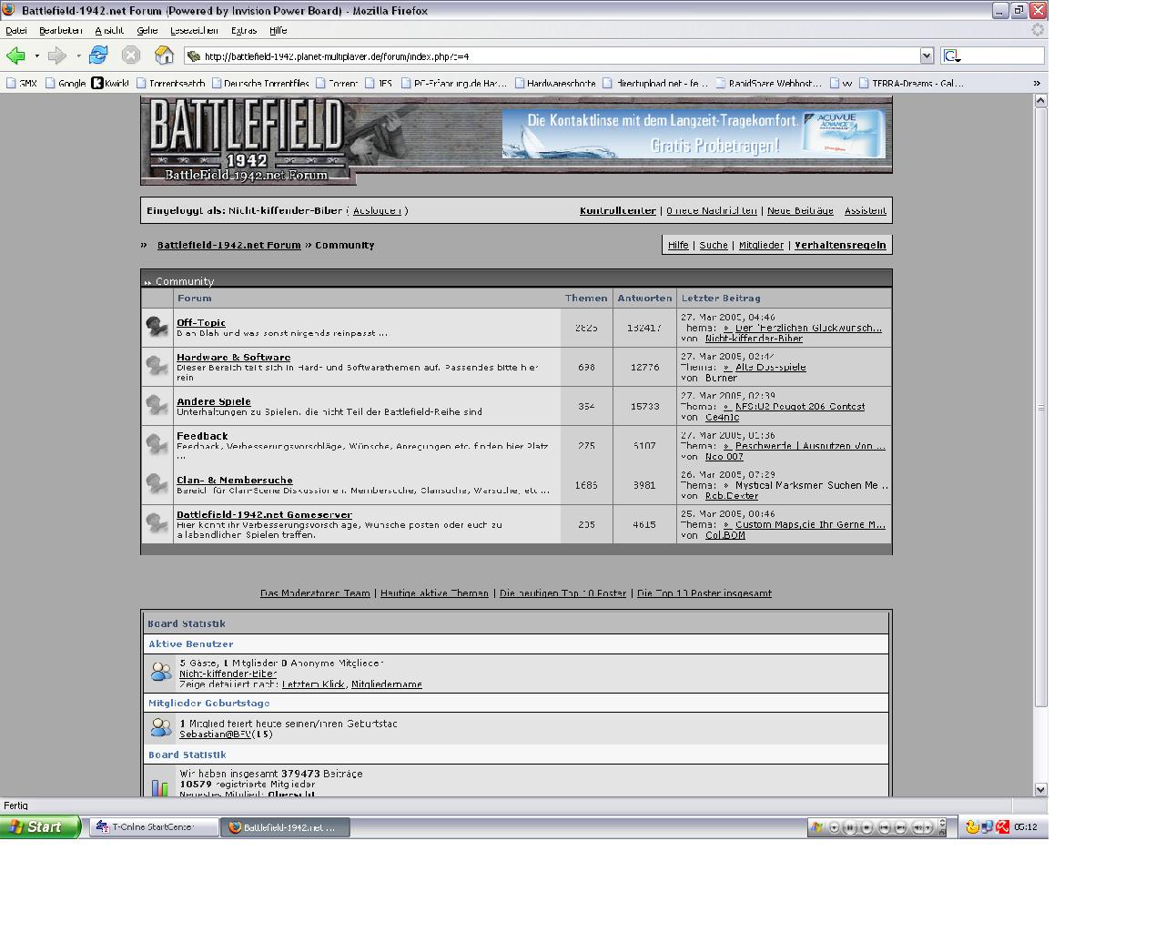
Task: Click the Hardware & Software forum status icon
Action: pos(157,366)
